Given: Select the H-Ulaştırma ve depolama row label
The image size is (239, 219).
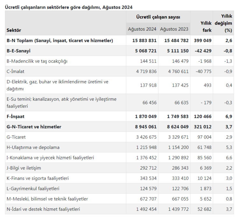Looking at the screenshot, I should (x=33, y=147).
